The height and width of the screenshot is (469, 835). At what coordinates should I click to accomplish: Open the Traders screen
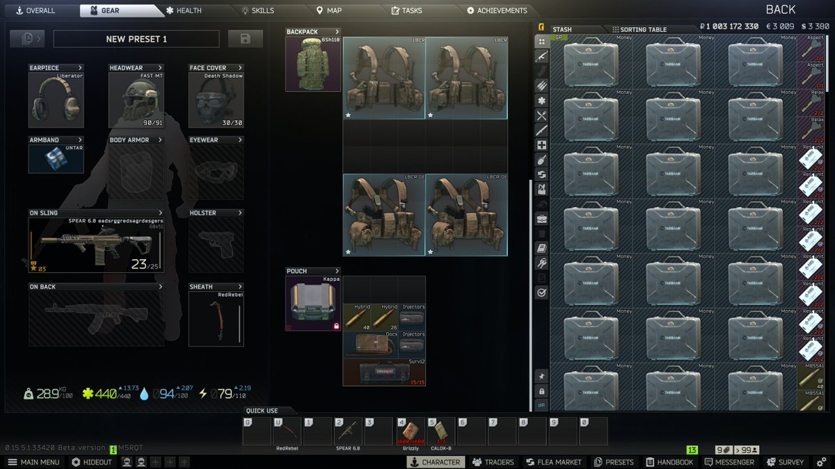tap(493, 462)
